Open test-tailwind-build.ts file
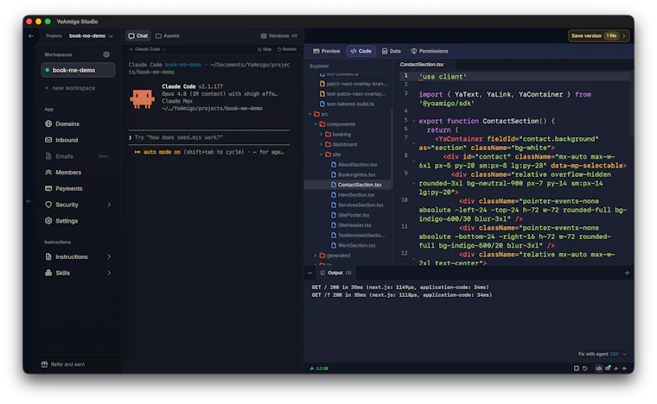 (350, 104)
